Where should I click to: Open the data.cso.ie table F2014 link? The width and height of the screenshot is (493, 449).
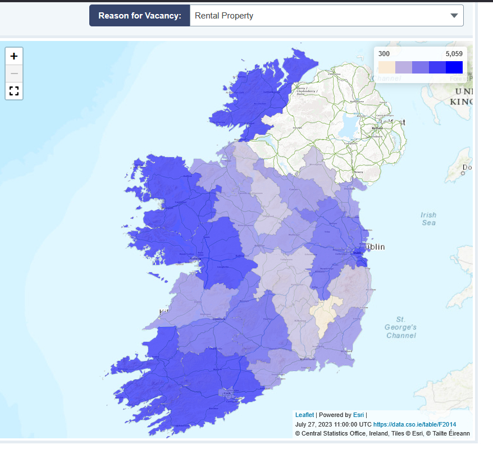coord(414,424)
